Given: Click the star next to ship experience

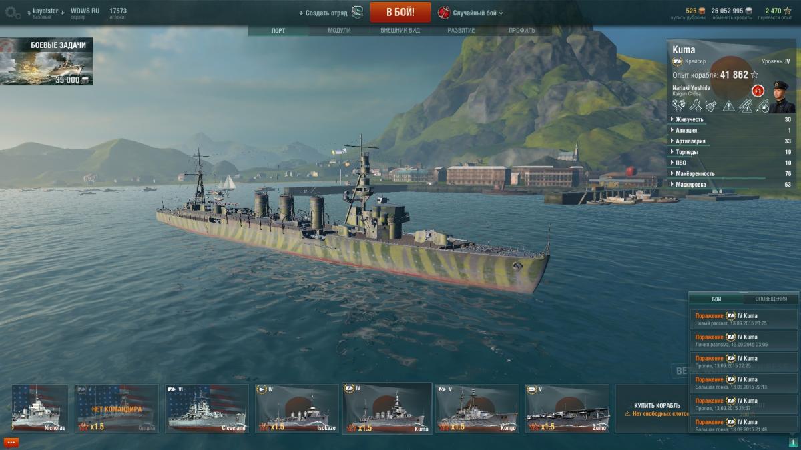Looking at the screenshot, I should pyautogui.click(x=754, y=75).
